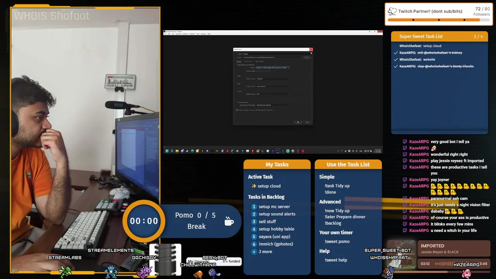Open the Graphics menu in Premiere Pro
496x279 pixels.
[x=192, y=34]
